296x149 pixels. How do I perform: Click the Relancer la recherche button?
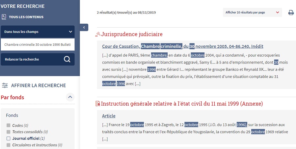38,59
